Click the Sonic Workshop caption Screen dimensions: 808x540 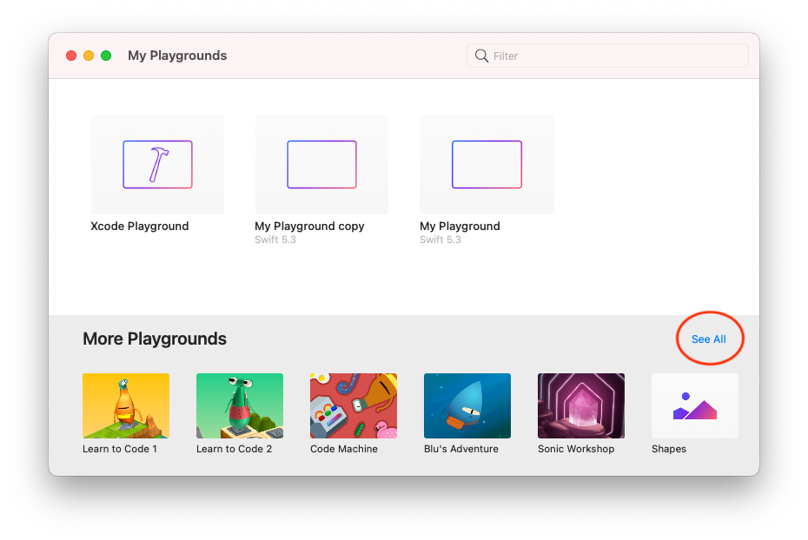(x=576, y=449)
